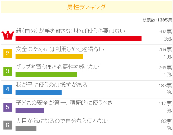Click answer 人目が気になるので自分なら使わない

tap(62, 121)
